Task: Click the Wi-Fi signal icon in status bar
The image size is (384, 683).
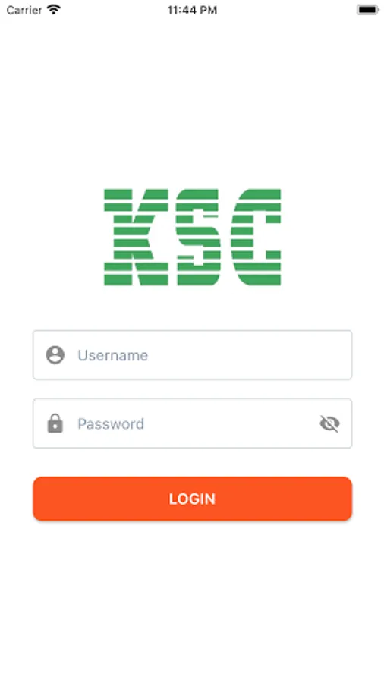Action: click(54, 10)
